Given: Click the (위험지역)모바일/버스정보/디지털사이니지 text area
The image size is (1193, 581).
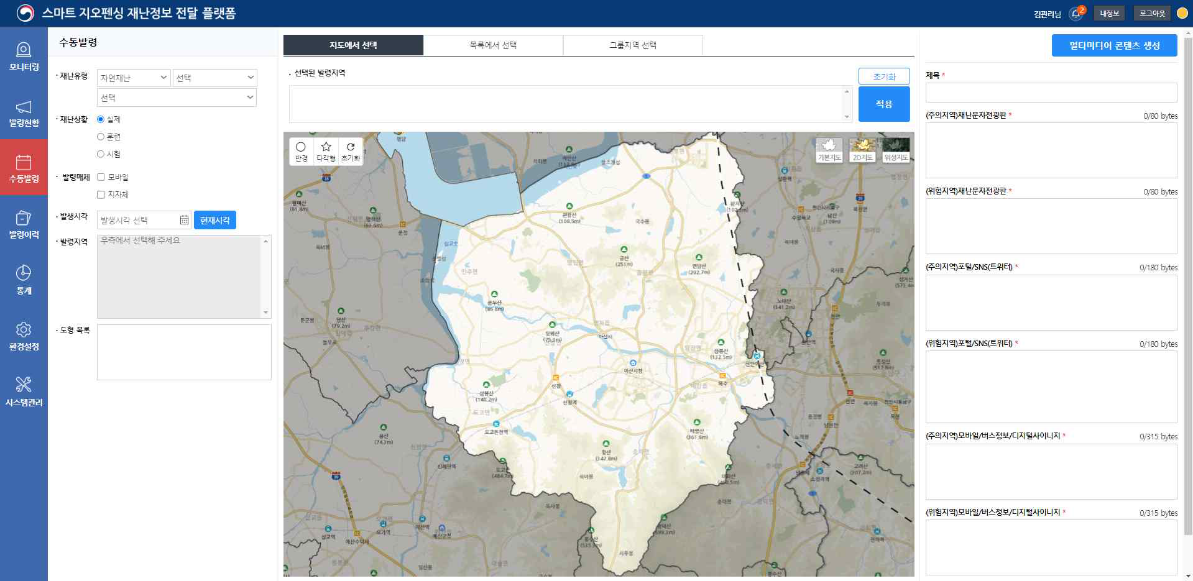Looking at the screenshot, I should coord(1051,547).
